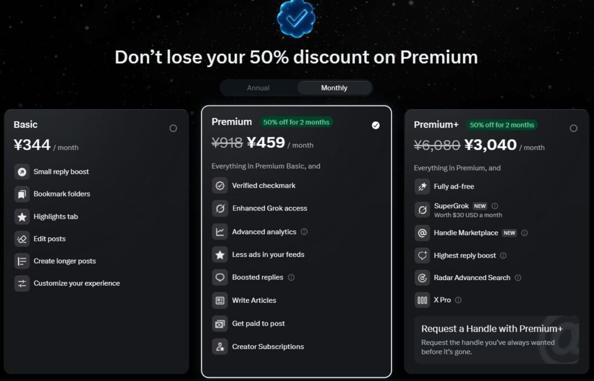
Task: Select the Basic plan radio button
Action: [173, 128]
